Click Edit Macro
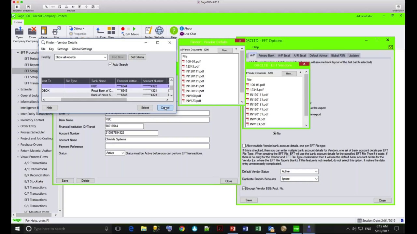 coord(130,34)
